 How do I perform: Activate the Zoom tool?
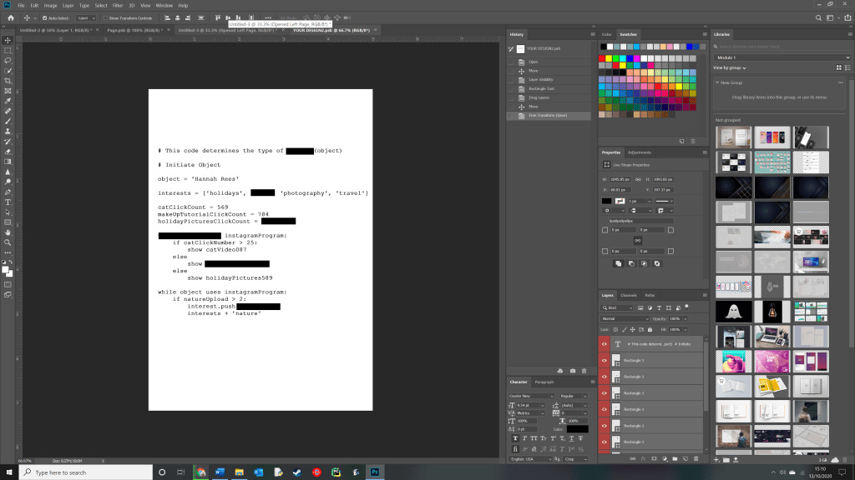8,242
